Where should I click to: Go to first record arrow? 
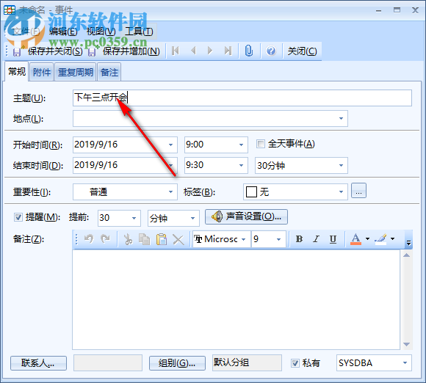tap(176, 51)
